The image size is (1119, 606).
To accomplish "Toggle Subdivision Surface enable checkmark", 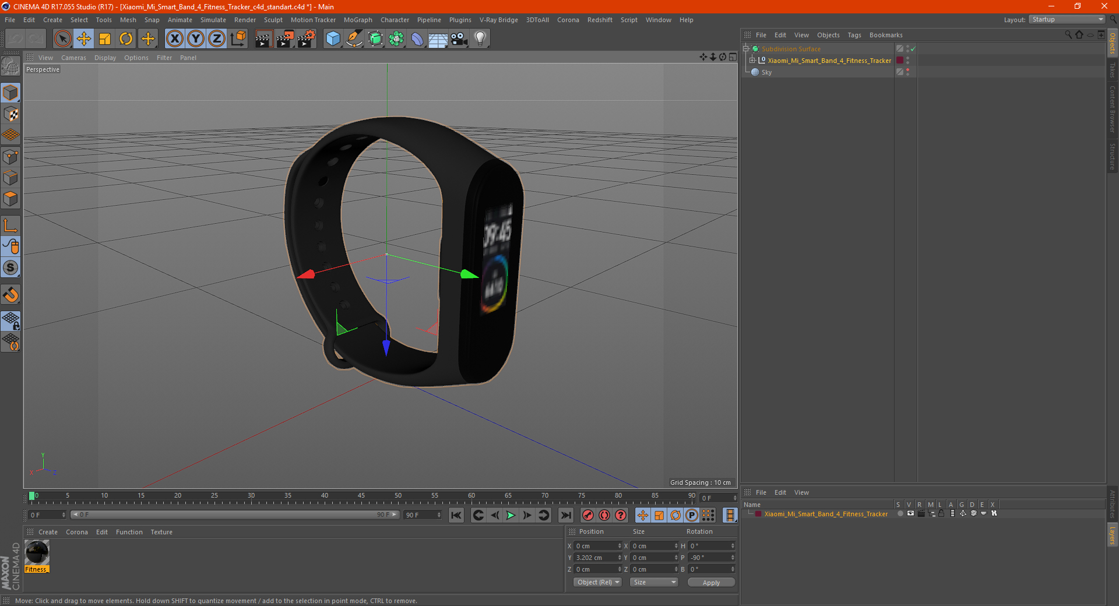I will pos(913,49).
